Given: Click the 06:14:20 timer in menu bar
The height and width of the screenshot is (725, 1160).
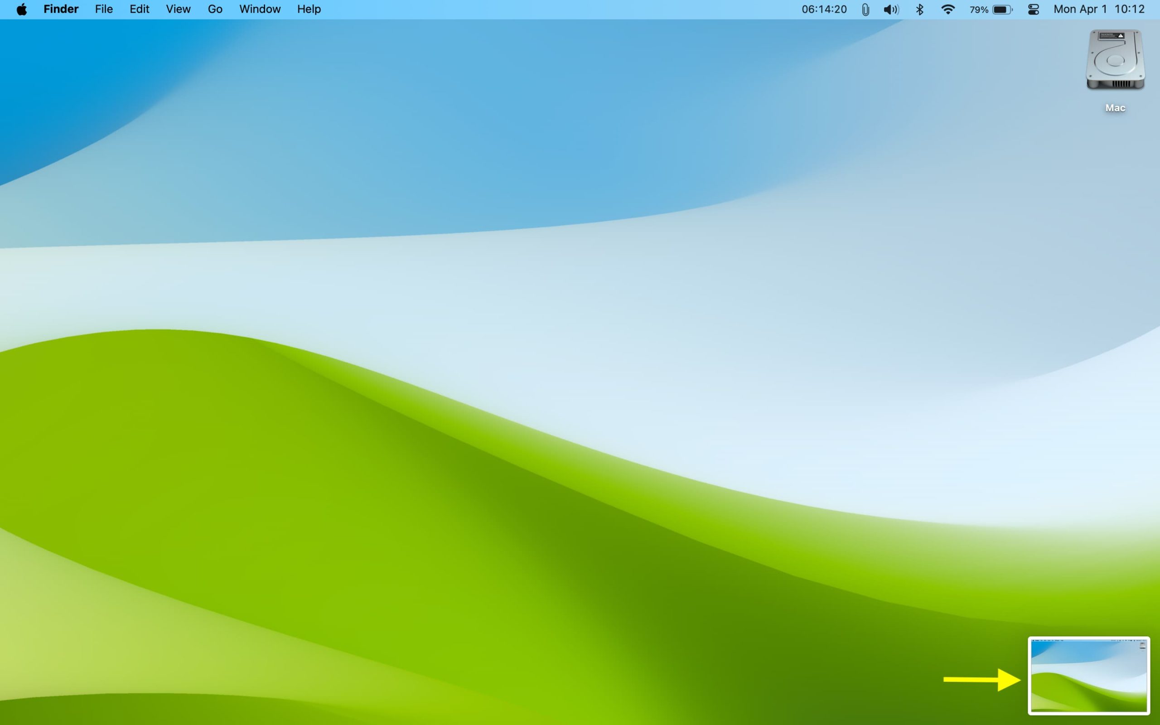Looking at the screenshot, I should click(824, 10).
